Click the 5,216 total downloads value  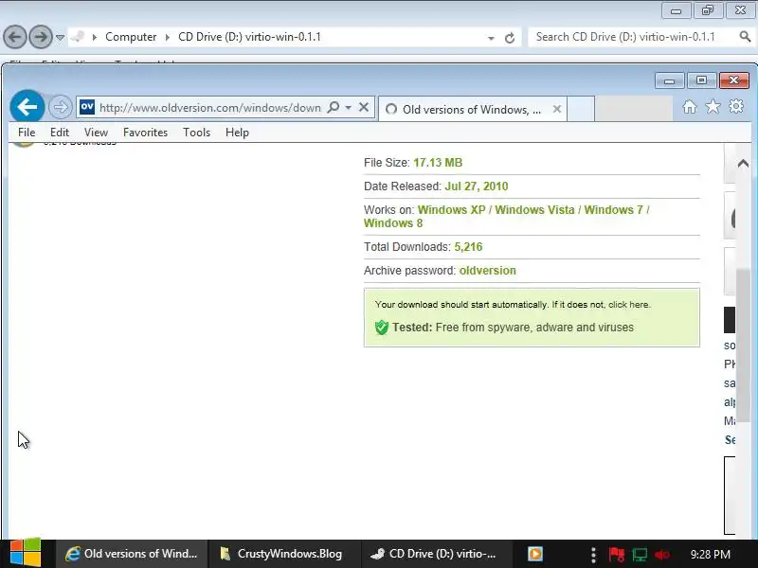click(468, 247)
